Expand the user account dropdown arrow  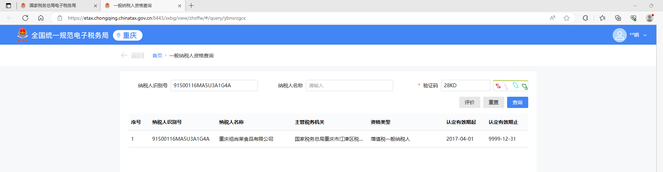tap(645, 35)
